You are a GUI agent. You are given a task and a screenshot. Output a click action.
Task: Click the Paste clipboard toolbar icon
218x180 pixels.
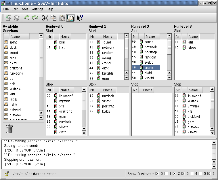pos(62,18)
